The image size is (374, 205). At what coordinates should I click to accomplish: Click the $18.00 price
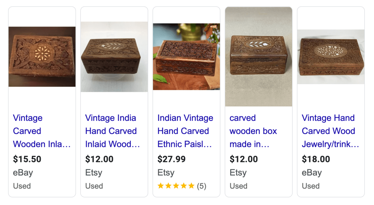click(316, 159)
